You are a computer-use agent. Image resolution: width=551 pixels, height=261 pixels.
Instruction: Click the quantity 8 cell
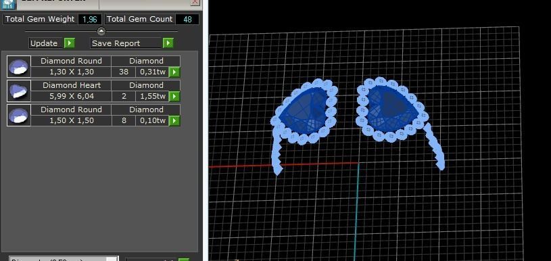point(123,120)
